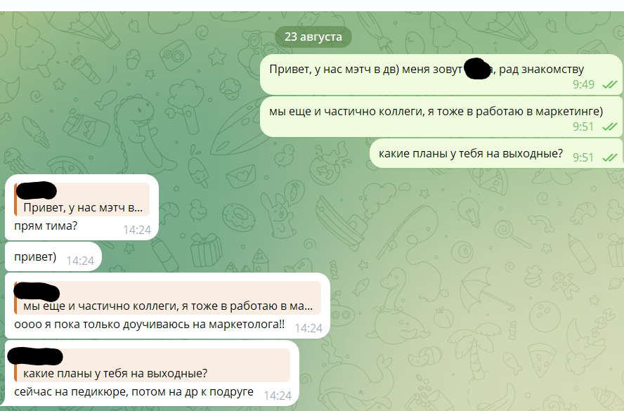624x411 pixels.
Task: Open quoted reply 'Привет, у нас мэтч в...'
Action: 82,199
